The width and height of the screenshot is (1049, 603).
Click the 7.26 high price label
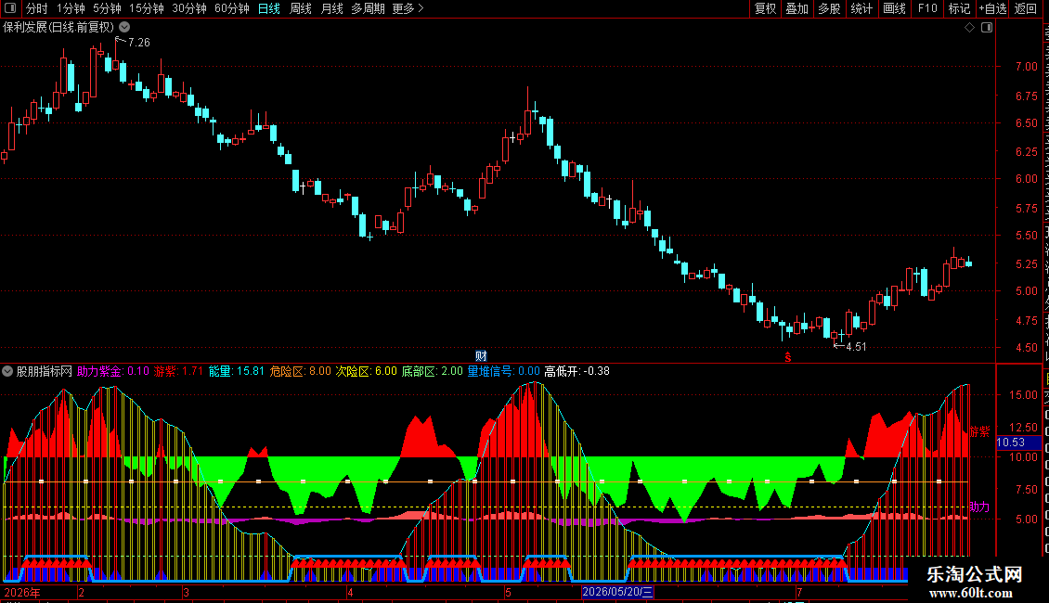pyautogui.click(x=139, y=42)
